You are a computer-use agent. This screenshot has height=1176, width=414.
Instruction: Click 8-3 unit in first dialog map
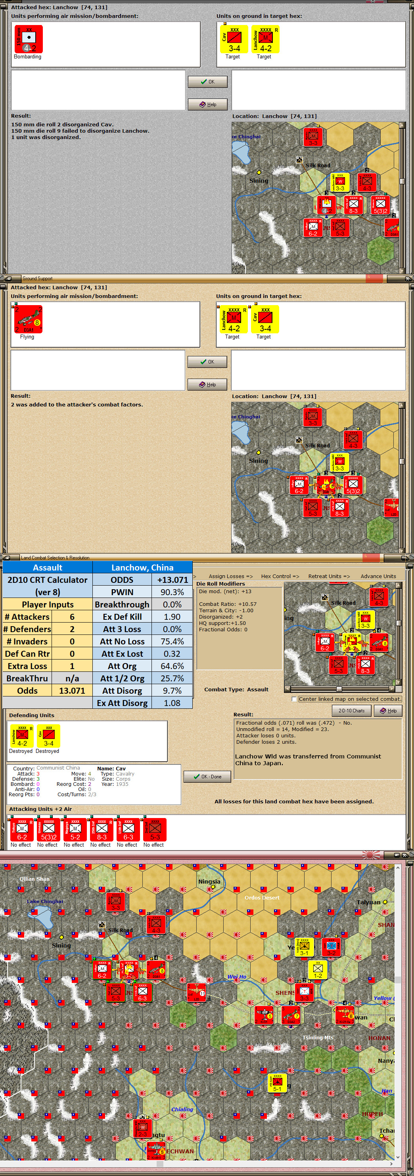coord(353,205)
